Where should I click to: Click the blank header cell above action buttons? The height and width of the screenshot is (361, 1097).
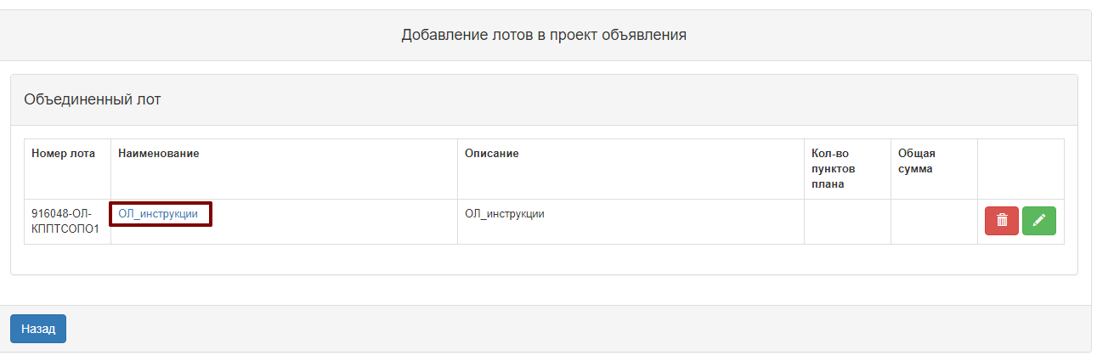click(x=1021, y=169)
